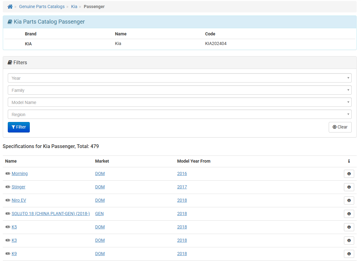Open the K5 model link
Image resolution: width=361 pixels, height=261 pixels.
point(14,227)
